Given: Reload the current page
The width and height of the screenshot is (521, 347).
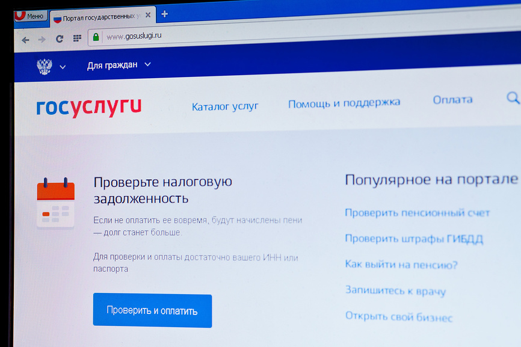Looking at the screenshot, I should pos(60,39).
